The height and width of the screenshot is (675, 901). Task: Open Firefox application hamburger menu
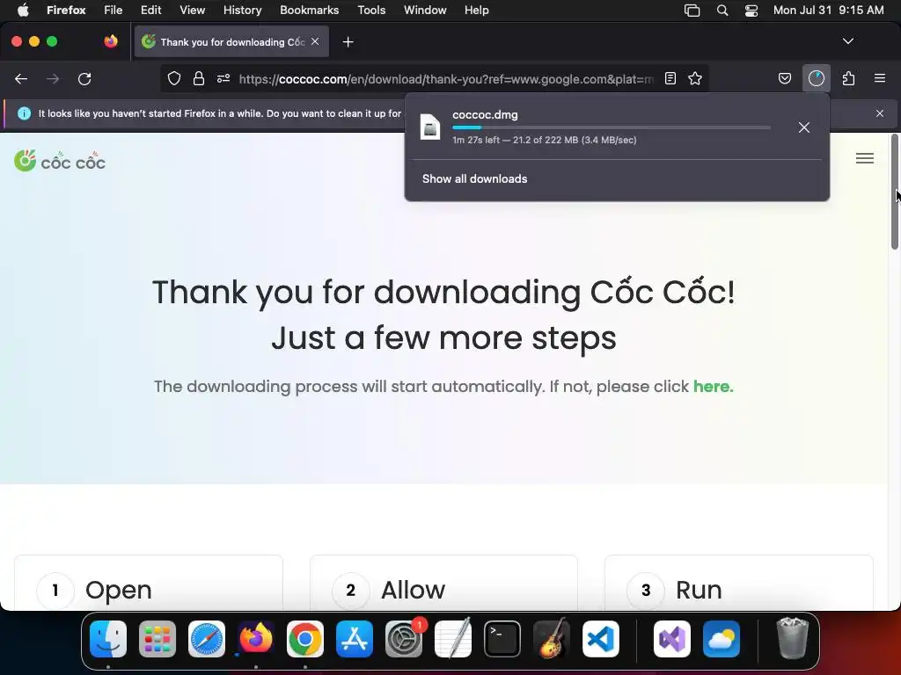tap(880, 78)
